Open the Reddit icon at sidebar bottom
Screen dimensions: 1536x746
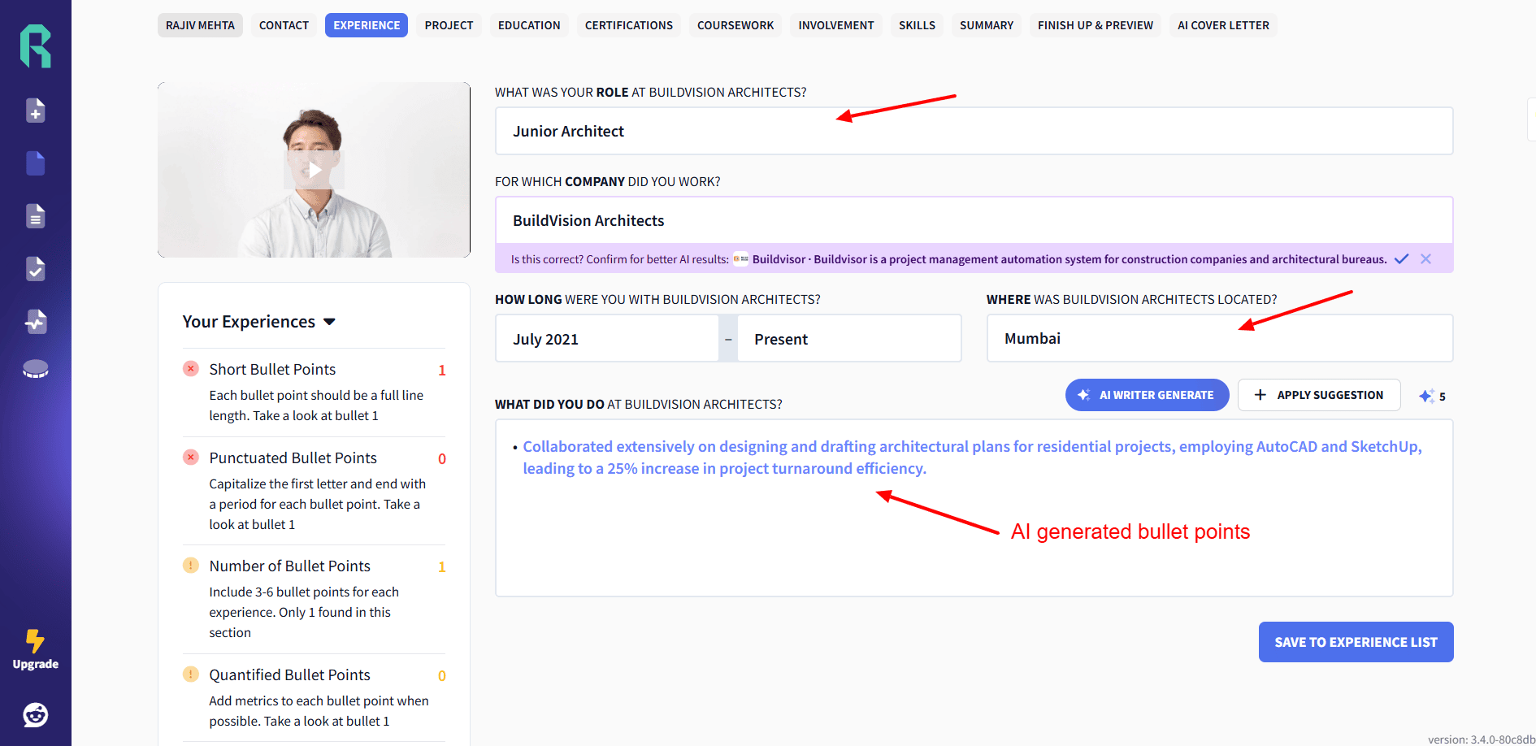click(x=36, y=715)
